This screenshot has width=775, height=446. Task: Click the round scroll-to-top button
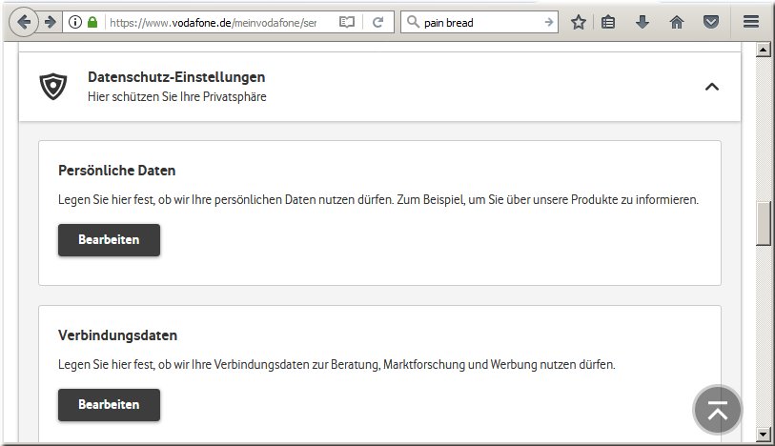(717, 410)
